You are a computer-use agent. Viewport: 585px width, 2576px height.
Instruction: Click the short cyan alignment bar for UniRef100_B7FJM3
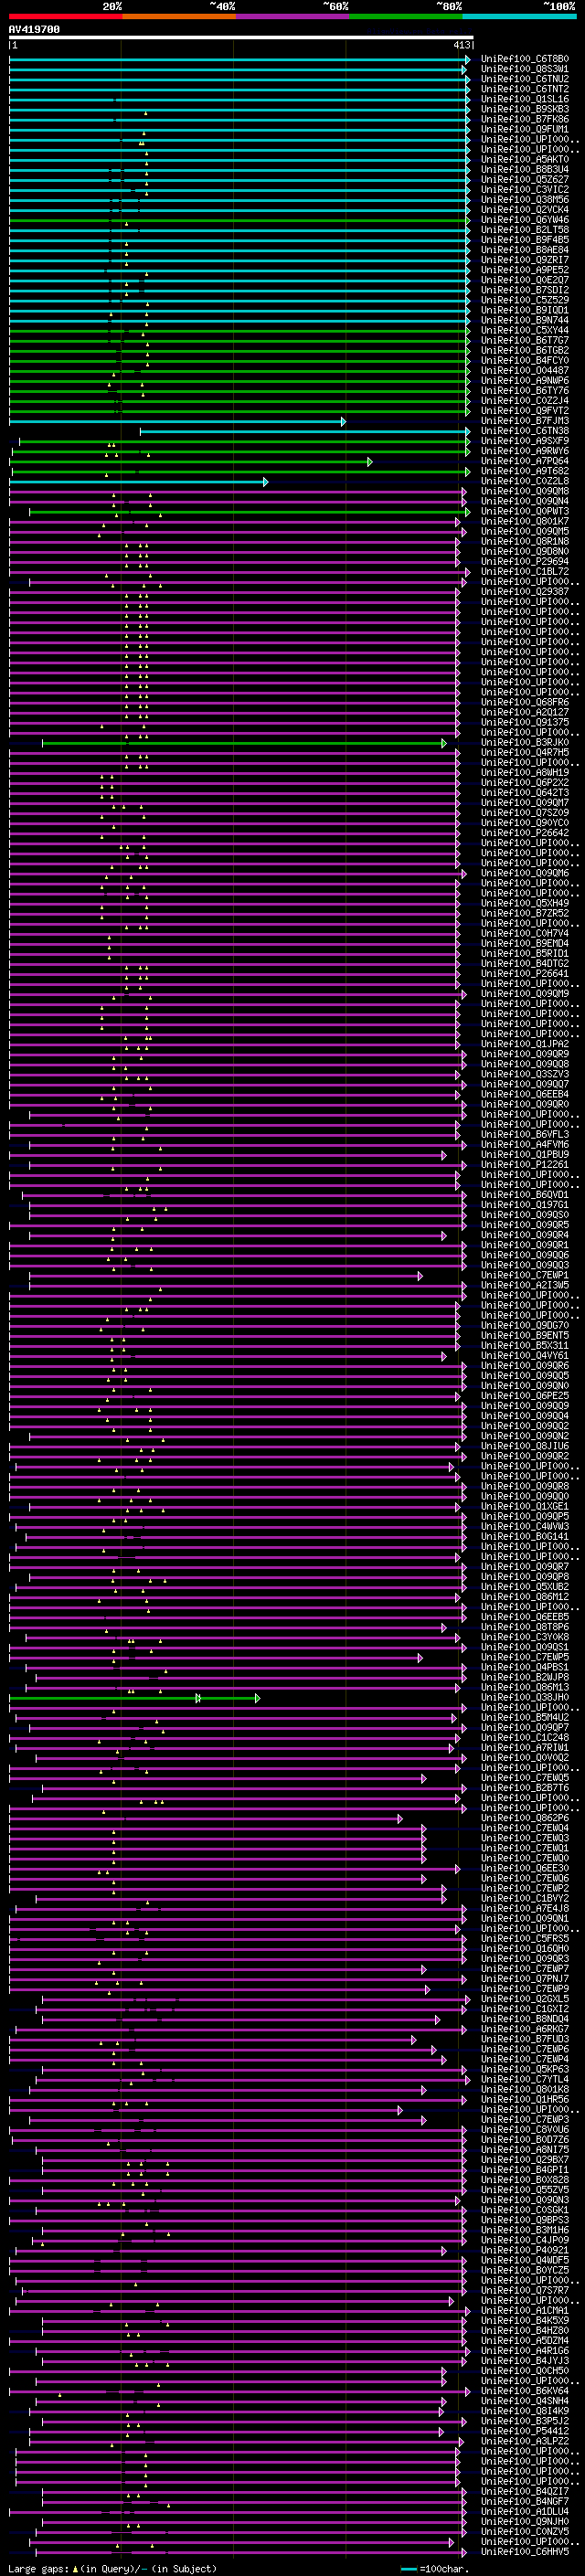tap(177, 422)
